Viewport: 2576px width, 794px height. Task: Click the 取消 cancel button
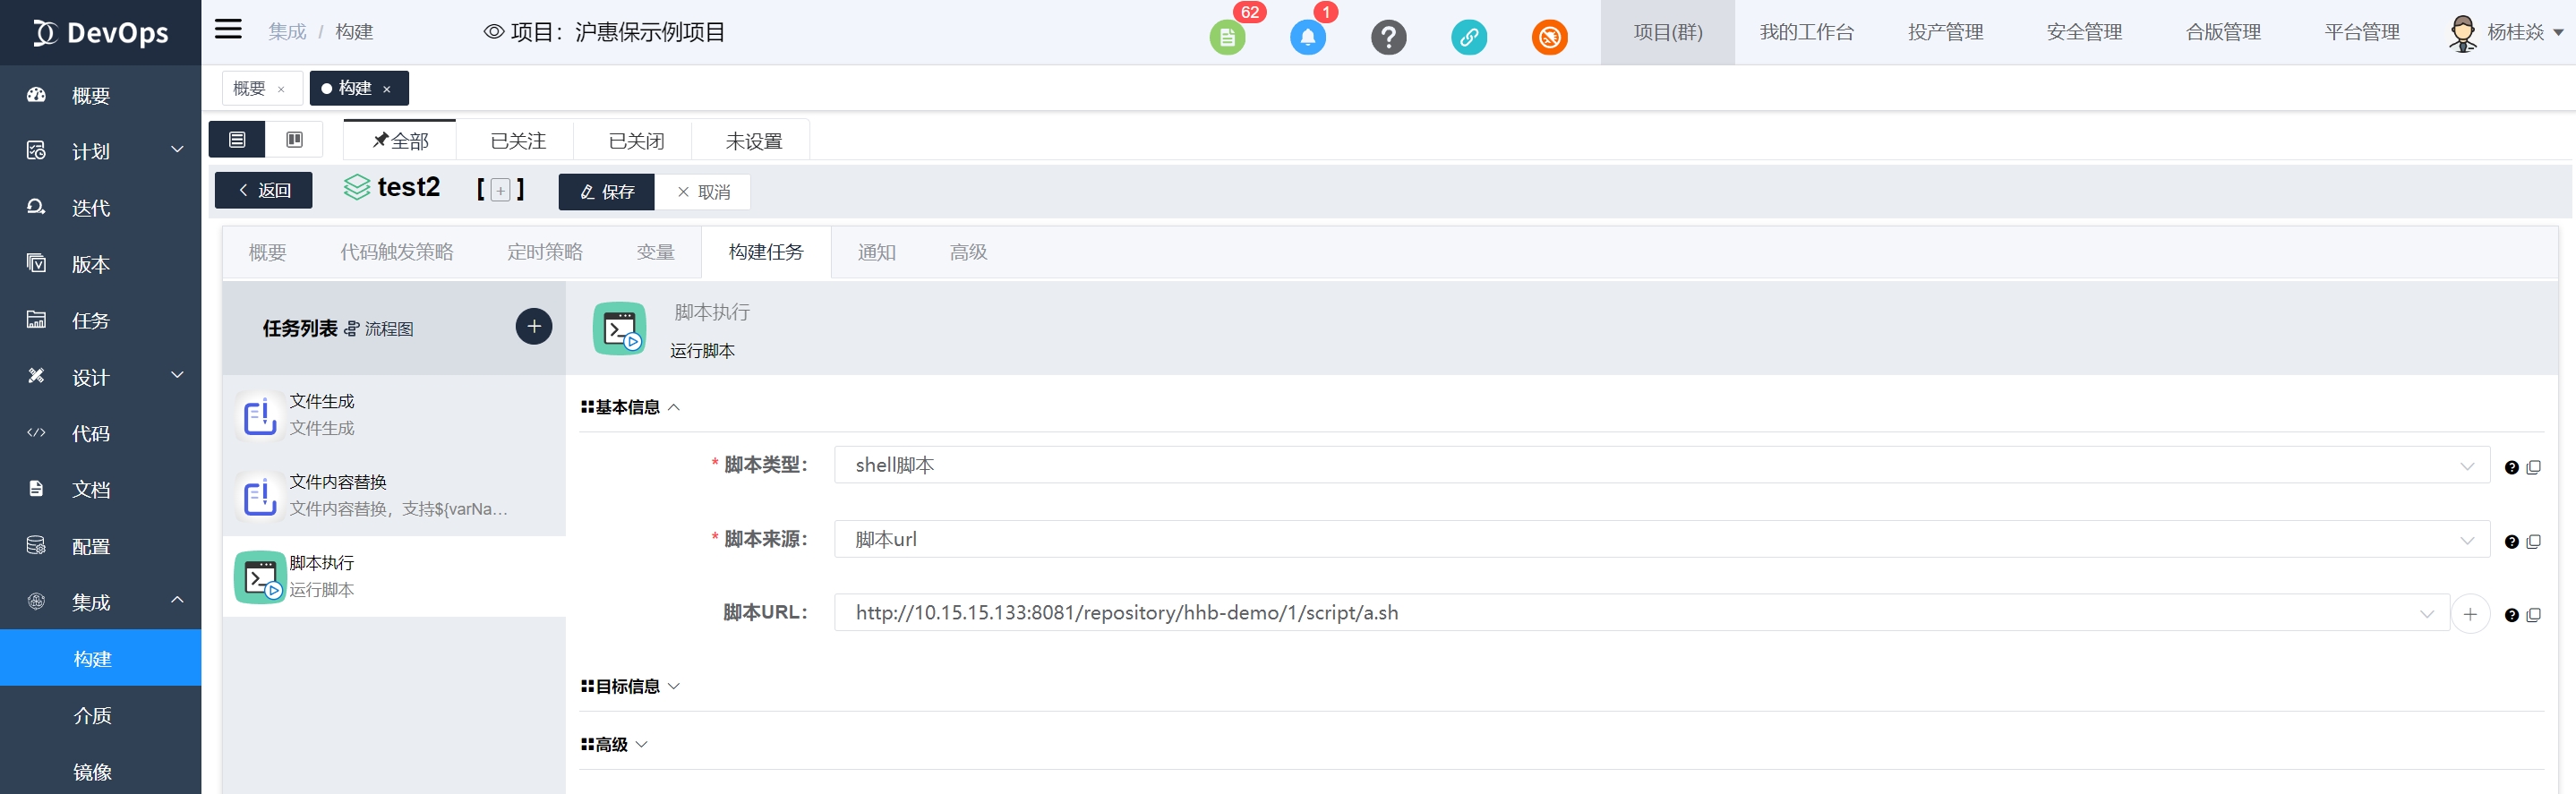tap(703, 191)
